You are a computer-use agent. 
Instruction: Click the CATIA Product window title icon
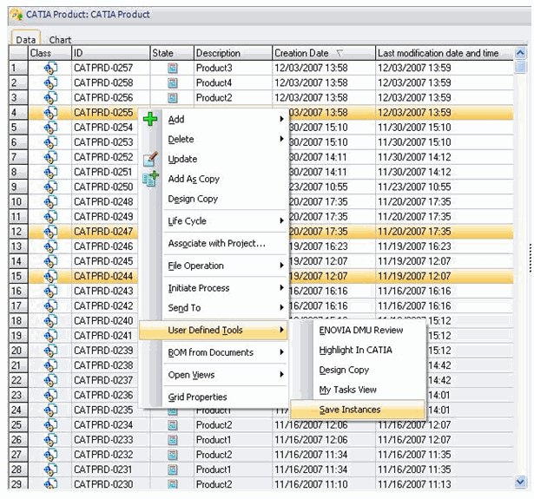pos(16,14)
